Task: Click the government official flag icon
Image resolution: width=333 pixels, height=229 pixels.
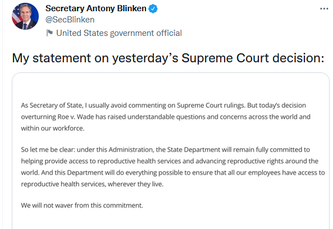Action: pyautogui.click(x=49, y=33)
